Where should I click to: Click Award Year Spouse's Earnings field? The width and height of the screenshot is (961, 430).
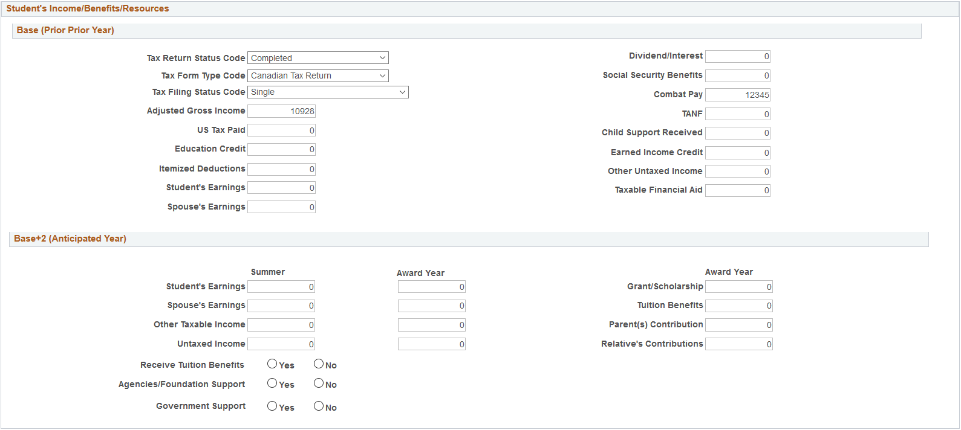432,306
